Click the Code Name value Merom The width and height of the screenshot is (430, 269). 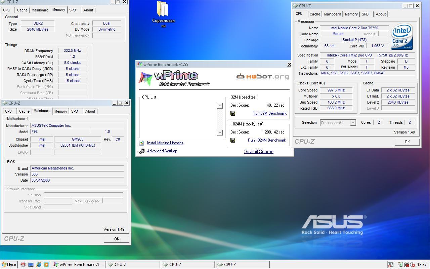click(x=338, y=34)
